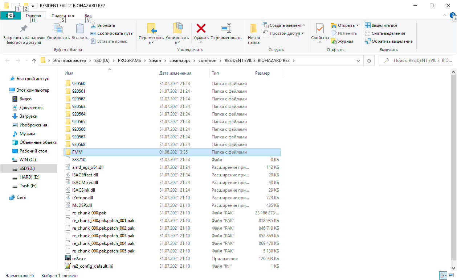Viewport: 457px width, 280px height.
Task: Navigate to PROGRAMS in breadcrumb
Action: point(129,60)
